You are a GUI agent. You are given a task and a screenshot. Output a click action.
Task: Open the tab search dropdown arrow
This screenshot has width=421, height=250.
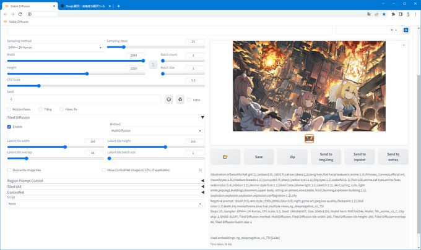click(x=383, y=4)
